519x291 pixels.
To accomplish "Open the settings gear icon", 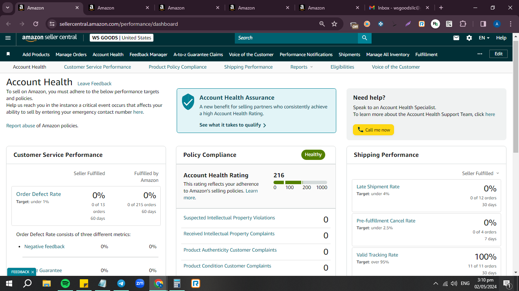I will click(469, 38).
